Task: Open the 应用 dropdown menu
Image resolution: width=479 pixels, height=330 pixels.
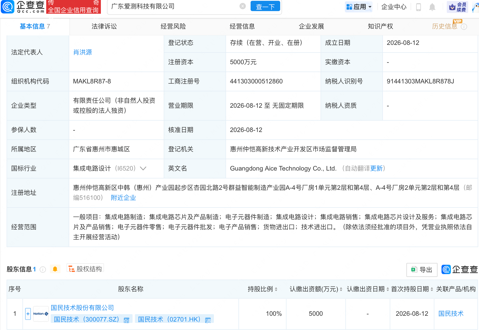Action: (x=359, y=7)
